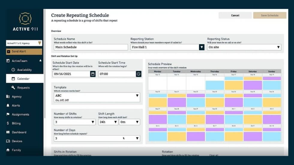Click the Cancel button
The image size is (294, 165).
click(x=235, y=16)
